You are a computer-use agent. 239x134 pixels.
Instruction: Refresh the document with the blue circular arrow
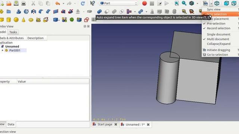[83, 3]
